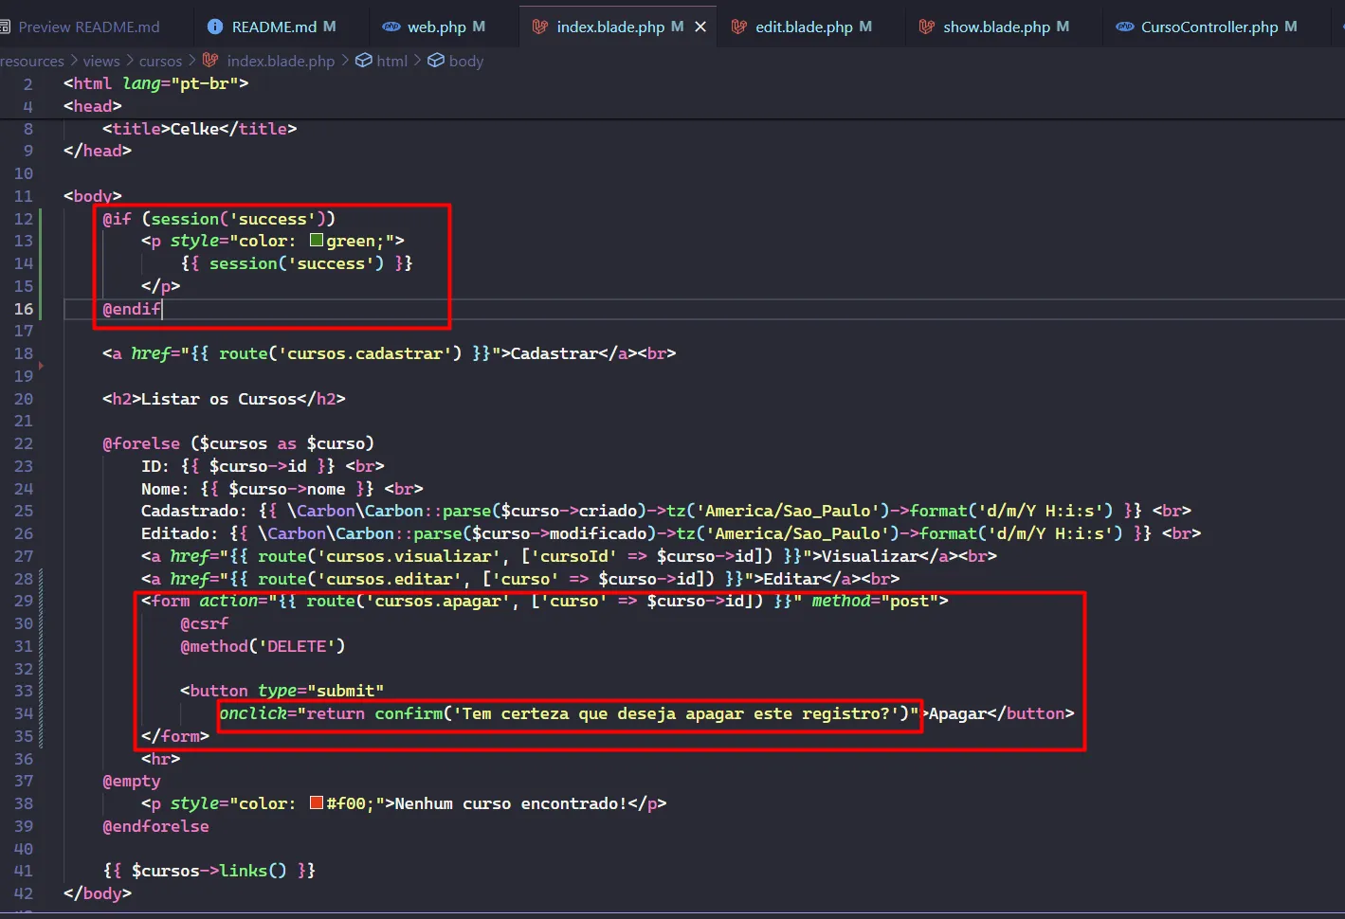Close the index.blade.php tab
The height and width of the screenshot is (919, 1345).
[700, 27]
